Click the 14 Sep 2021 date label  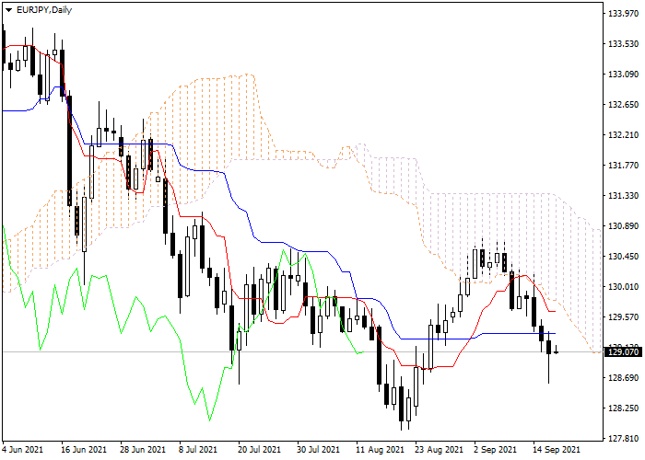click(x=557, y=450)
